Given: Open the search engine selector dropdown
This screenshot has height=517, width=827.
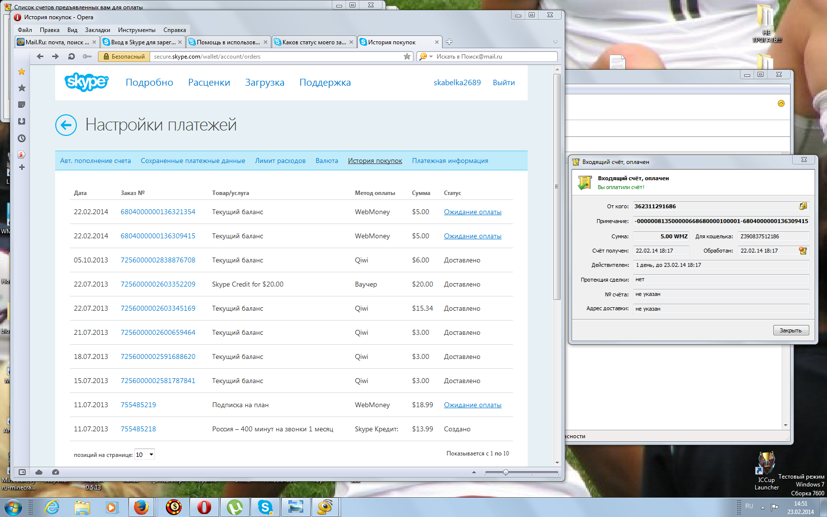Looking at the screenshot, I should click(x=425, y=57).
